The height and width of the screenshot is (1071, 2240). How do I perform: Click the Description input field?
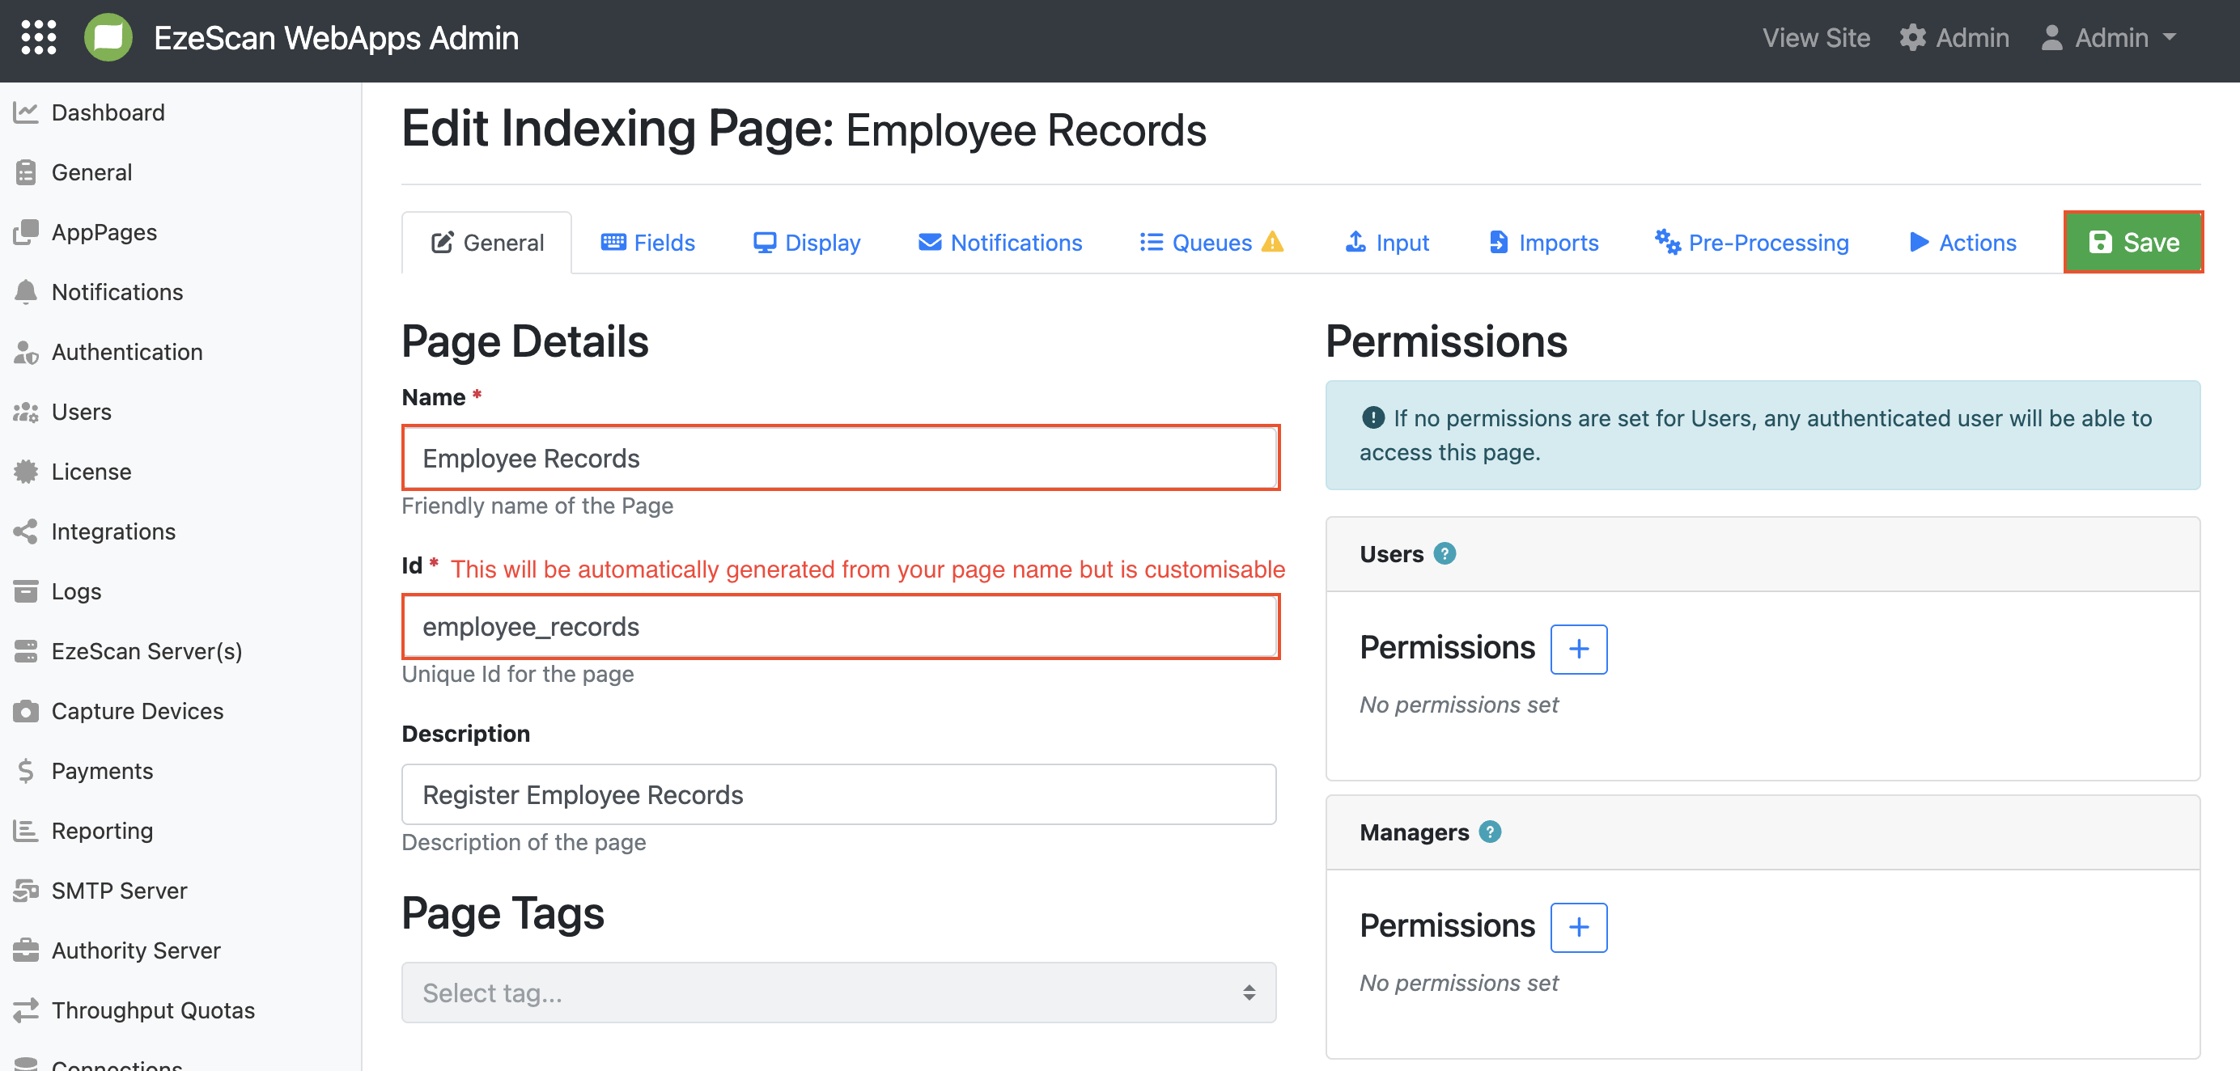click(x=838, y=794)
